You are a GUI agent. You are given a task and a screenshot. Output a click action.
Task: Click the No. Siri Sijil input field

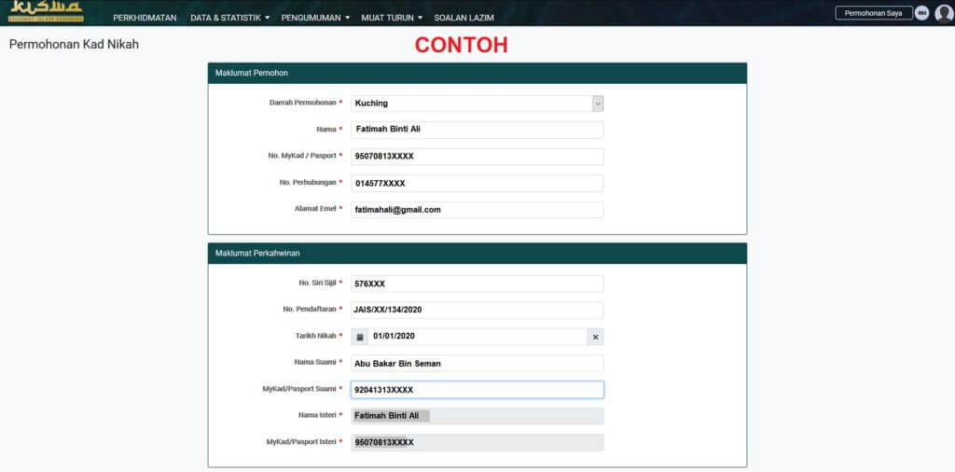(477, 284)
